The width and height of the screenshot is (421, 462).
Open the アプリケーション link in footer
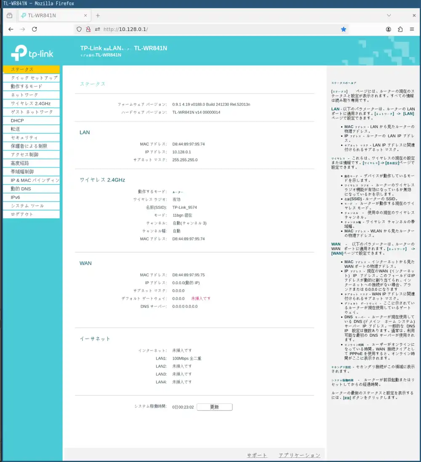pos(299,455)
